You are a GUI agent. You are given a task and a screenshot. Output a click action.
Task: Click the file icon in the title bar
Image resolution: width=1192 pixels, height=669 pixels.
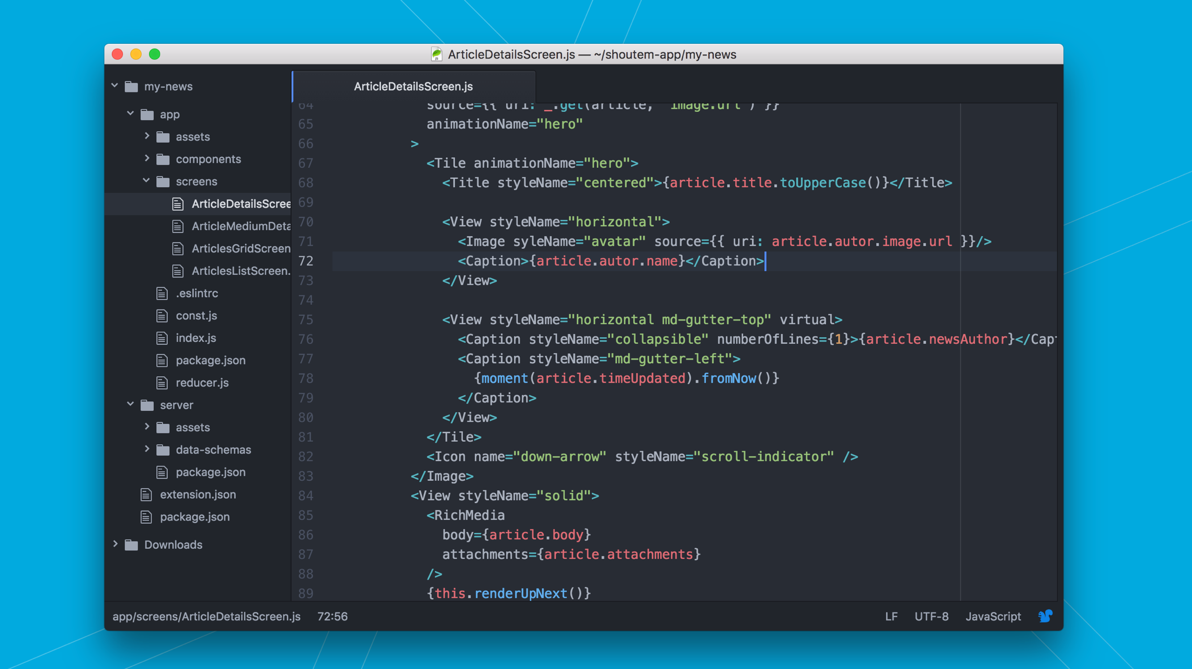436,54
